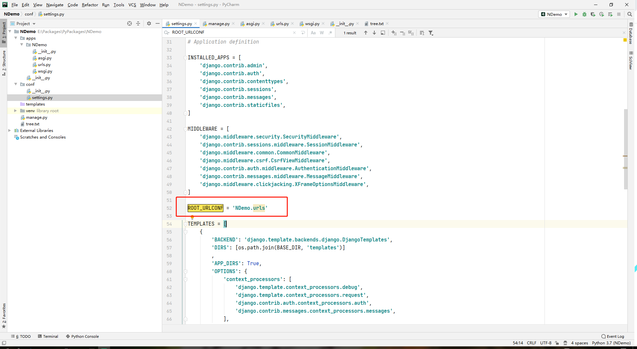Enable Regex option in find bar
Image resolution: width=637 pixels, height=349 pixels.
coord(330,33)
